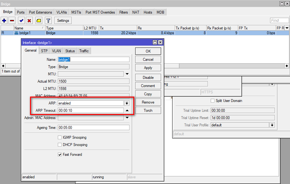Viewport: 290px width, 184px height.
Task: Enable DHCP Snooping checkbox
Action: 60,145
